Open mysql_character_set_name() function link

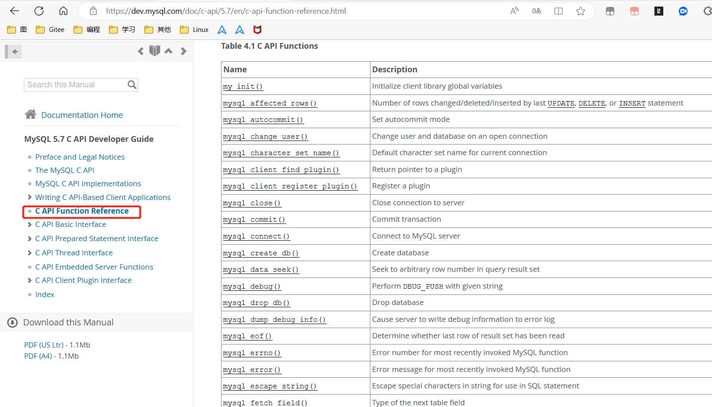[281, 153]
